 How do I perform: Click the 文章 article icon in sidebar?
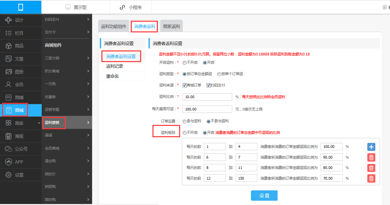click(8, 59)
